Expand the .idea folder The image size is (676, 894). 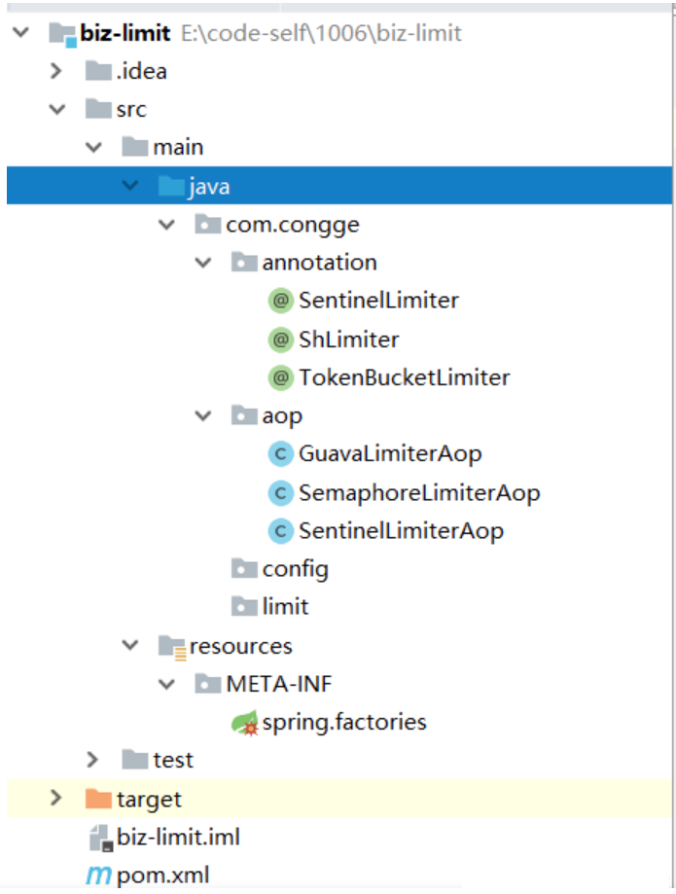[56, 70]
